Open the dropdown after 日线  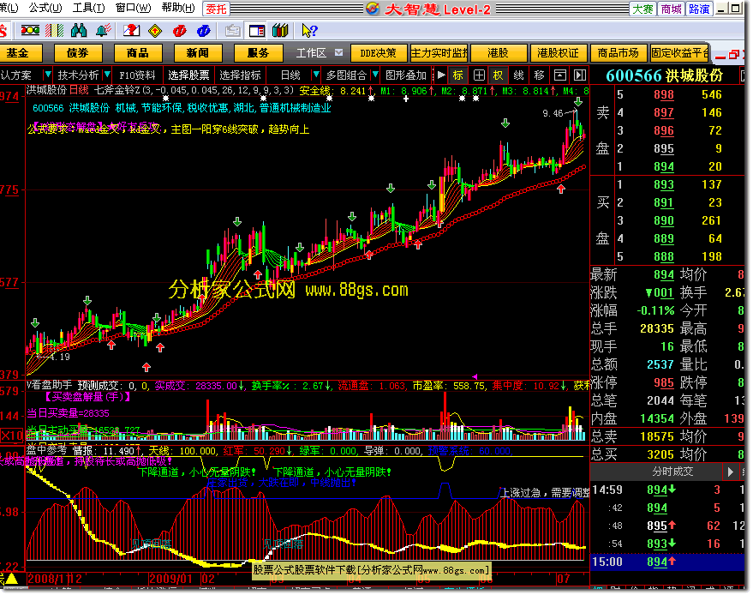pos(315,75)
